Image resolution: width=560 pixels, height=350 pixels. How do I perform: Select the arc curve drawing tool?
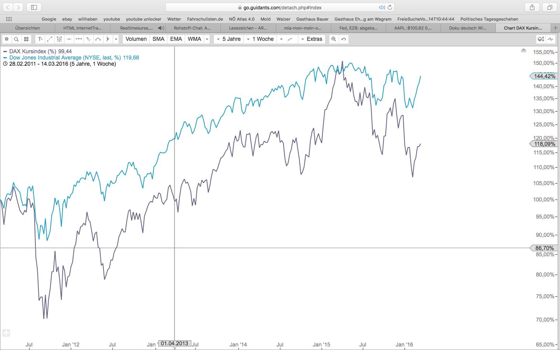tap(98, 39)
